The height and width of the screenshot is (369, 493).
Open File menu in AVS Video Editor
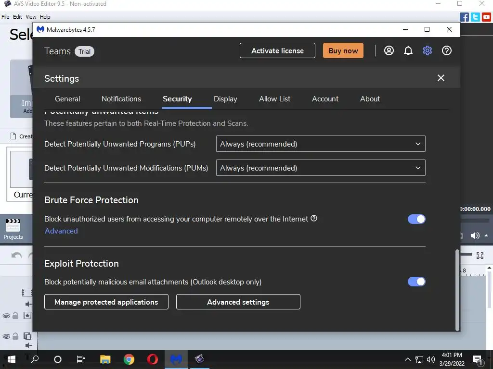tap(5, 17)
